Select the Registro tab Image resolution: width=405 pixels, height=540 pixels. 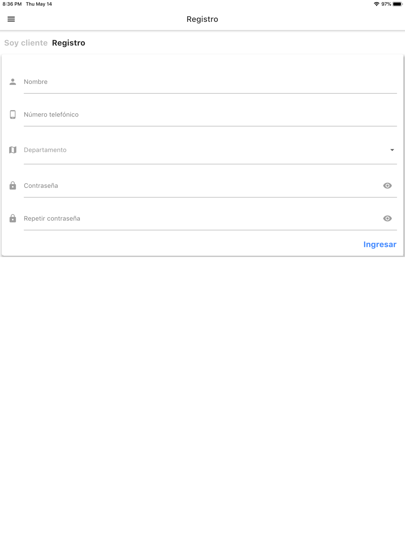68,43
